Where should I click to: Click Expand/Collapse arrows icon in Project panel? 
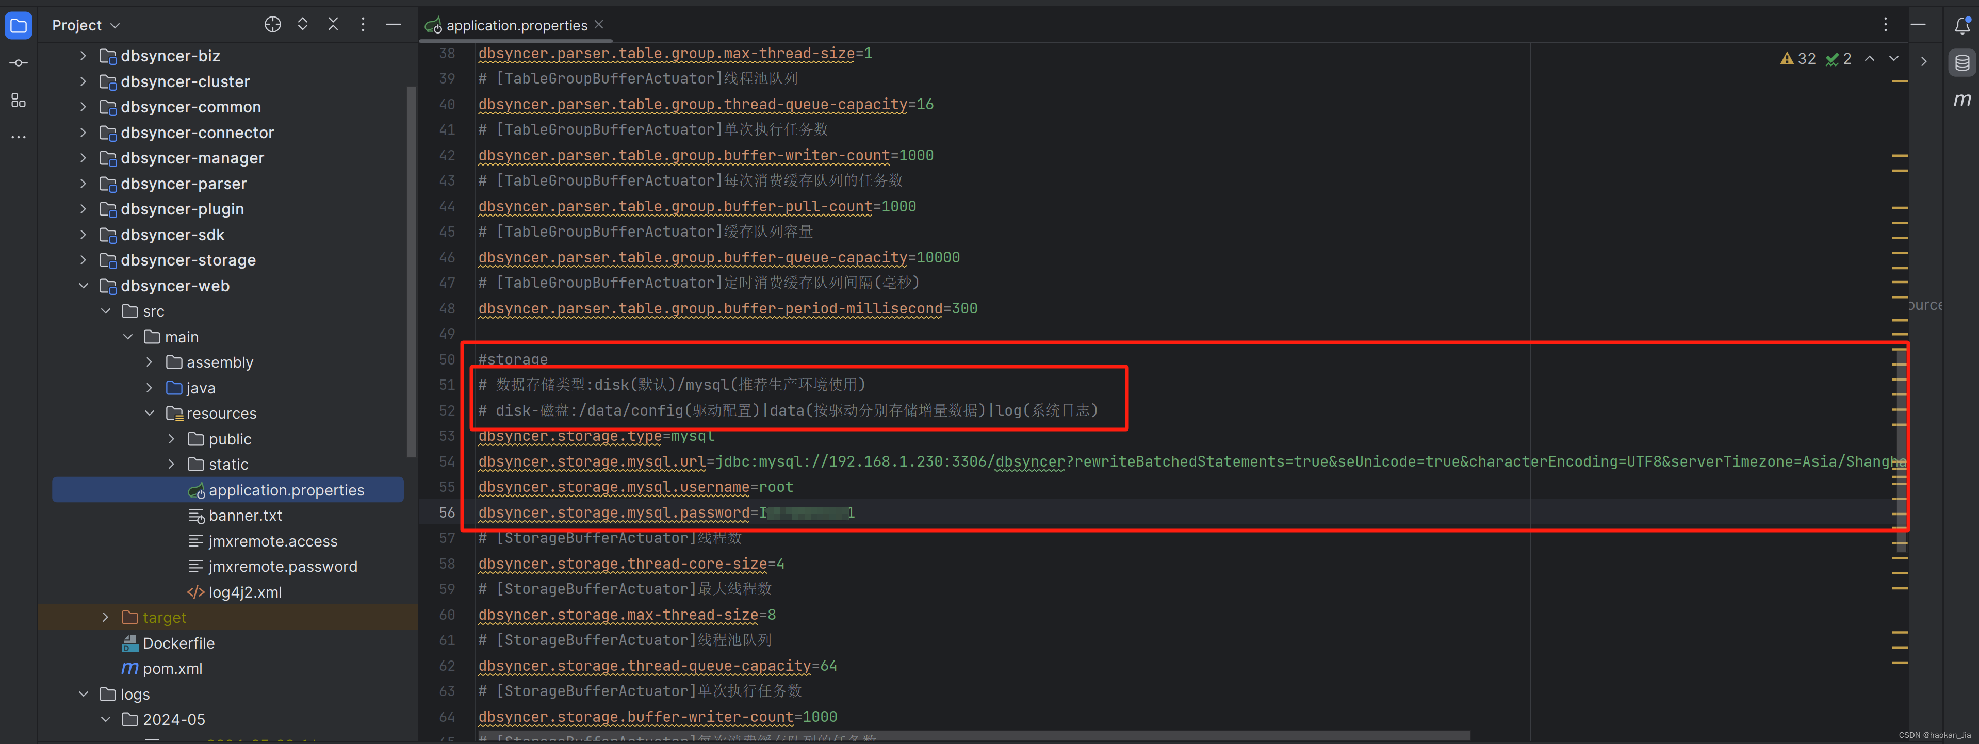[x=303, y=25]
